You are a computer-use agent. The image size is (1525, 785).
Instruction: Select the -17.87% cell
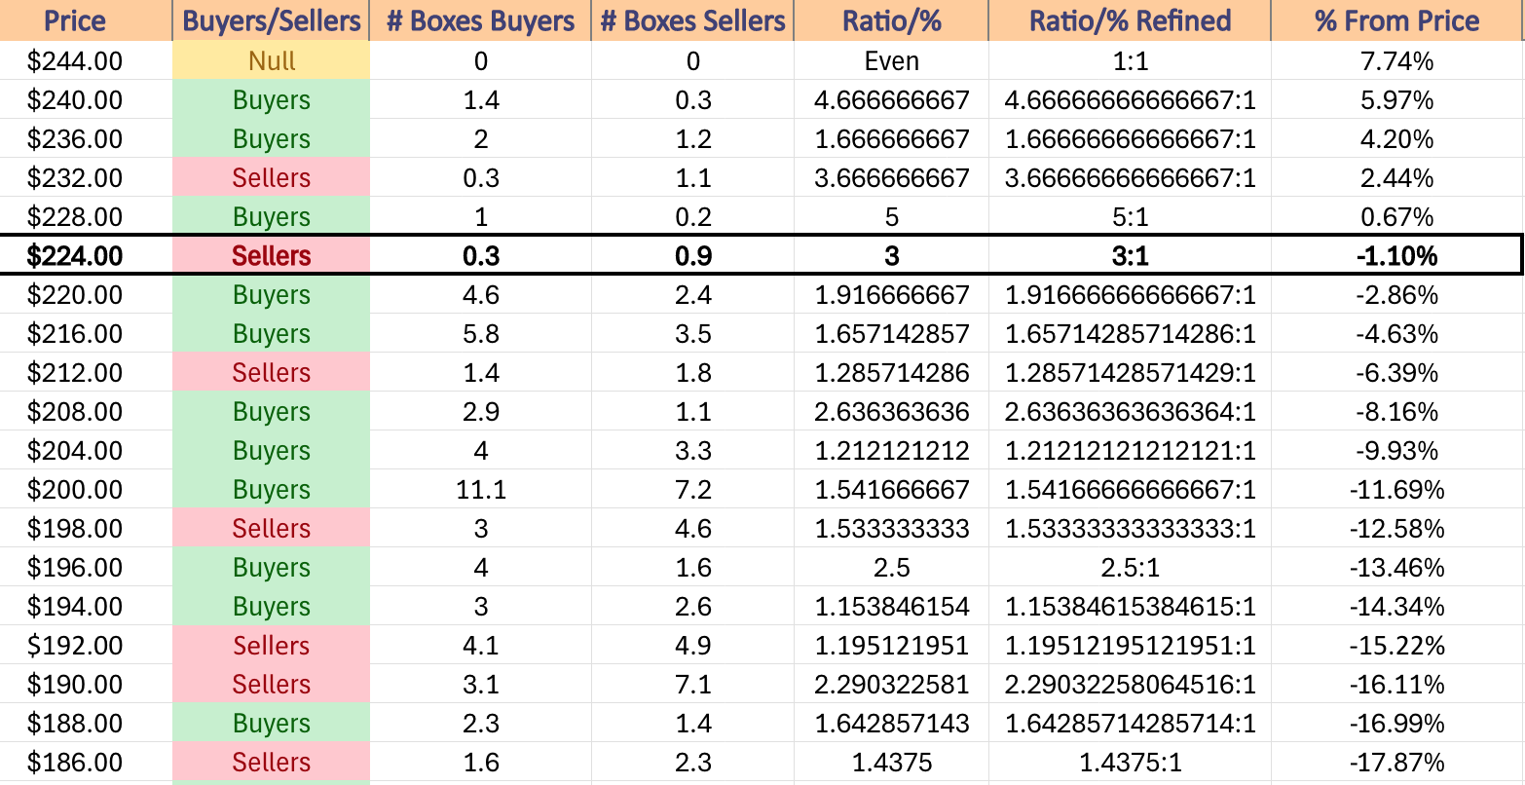tap(1397, 763)
